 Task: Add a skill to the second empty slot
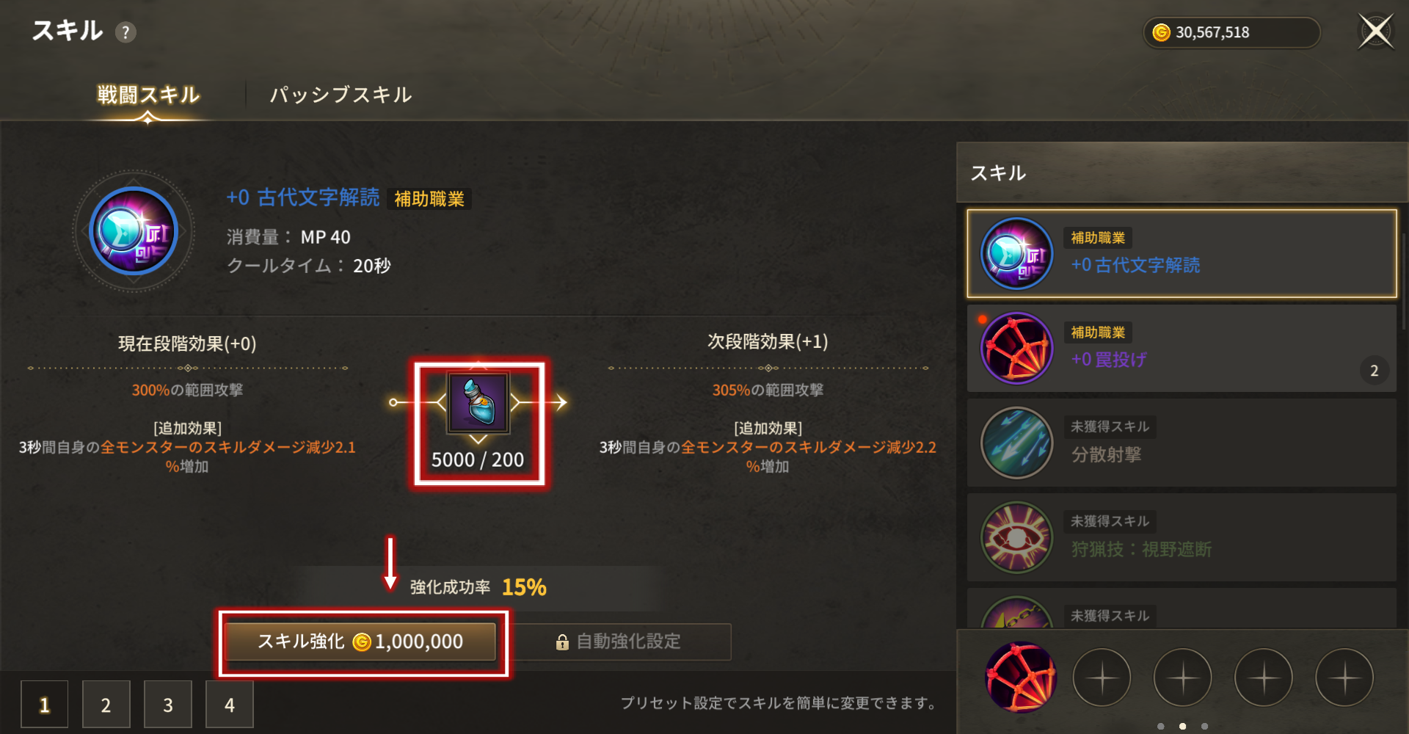pyautogui.click(x=1183, y=677)
